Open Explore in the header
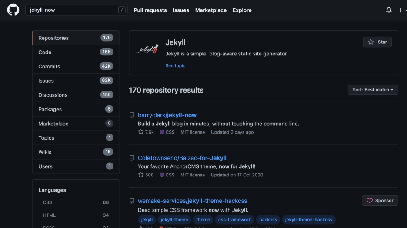407x228 pixels. [x=242, y=10]
